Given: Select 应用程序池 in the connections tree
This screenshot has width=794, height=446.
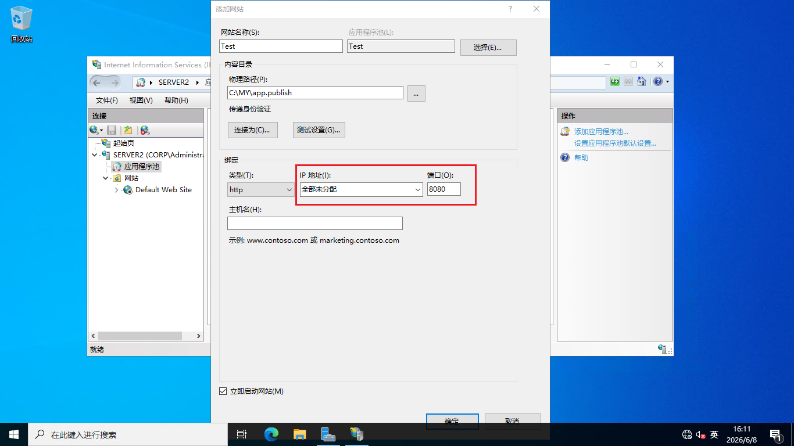Looking at the screenshot, I should pyautogui.click(x=142, y=167).
